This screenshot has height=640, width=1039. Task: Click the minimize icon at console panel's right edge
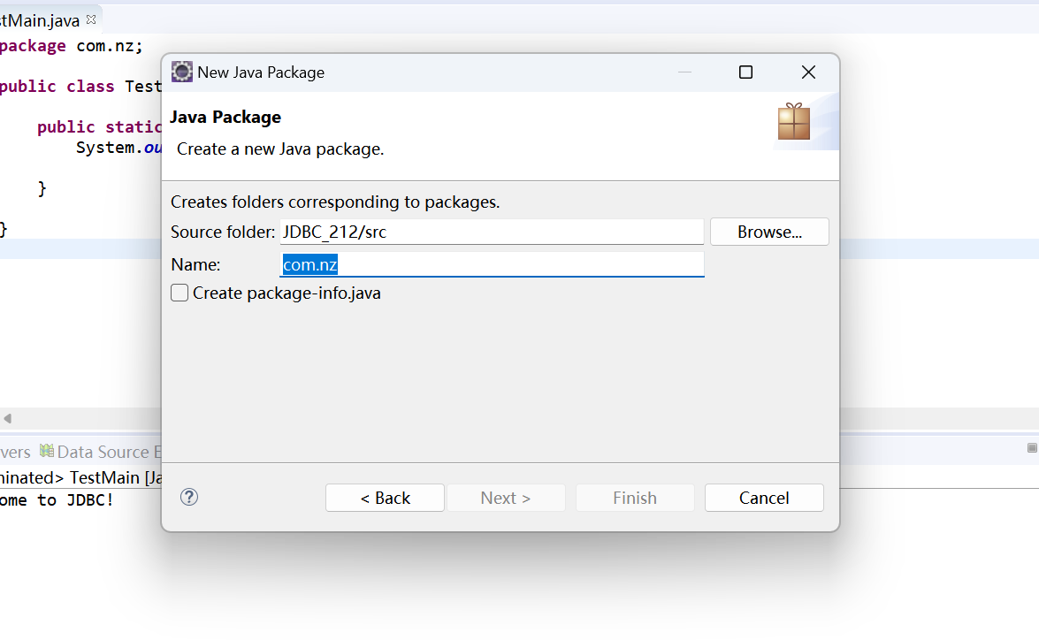[1032, 448]
